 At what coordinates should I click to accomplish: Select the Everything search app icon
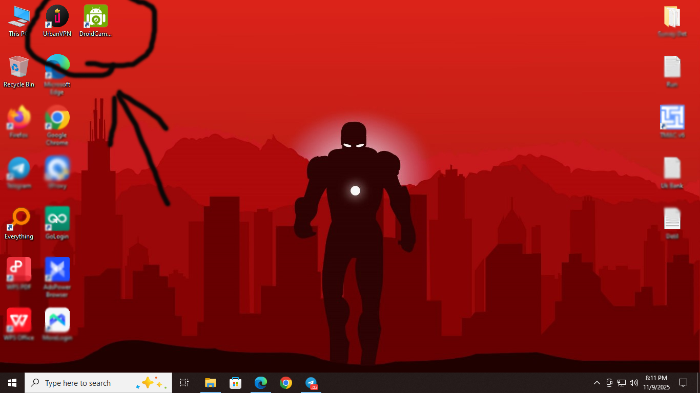click(19, 219)
